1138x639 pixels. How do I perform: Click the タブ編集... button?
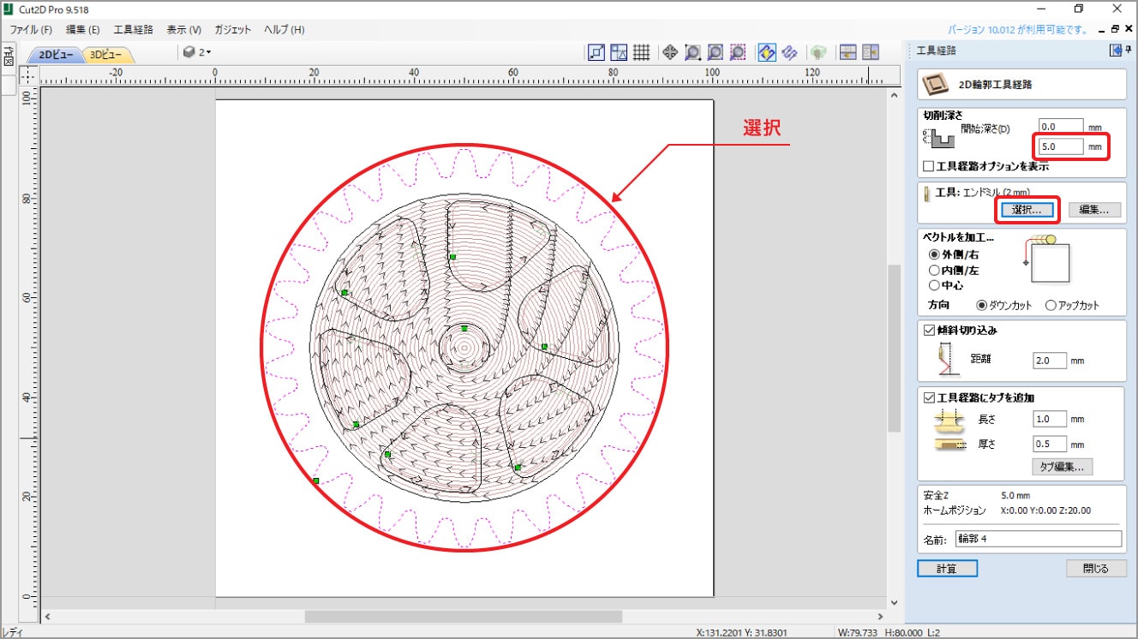tap(1062, 467)
